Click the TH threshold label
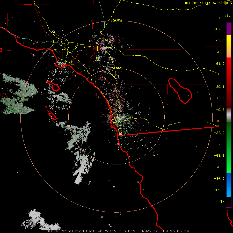The width and height of the screenshot is (233, 233). [x=222, y=202]
